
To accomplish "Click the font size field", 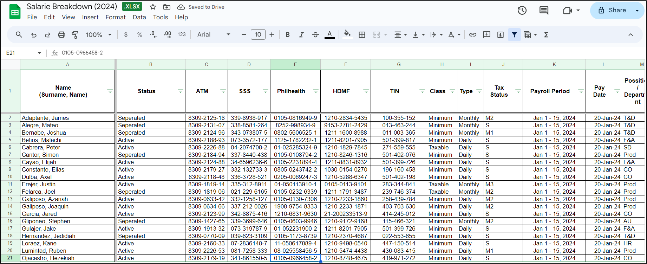I will [258, 34].
